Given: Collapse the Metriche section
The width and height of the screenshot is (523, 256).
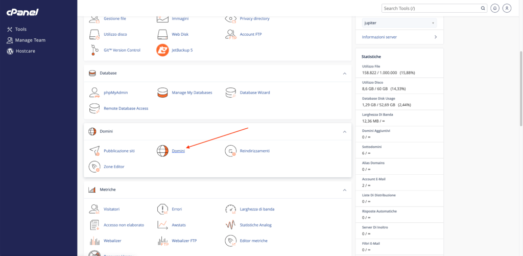Looking at the screenshot, I should (x=344, y=190).
